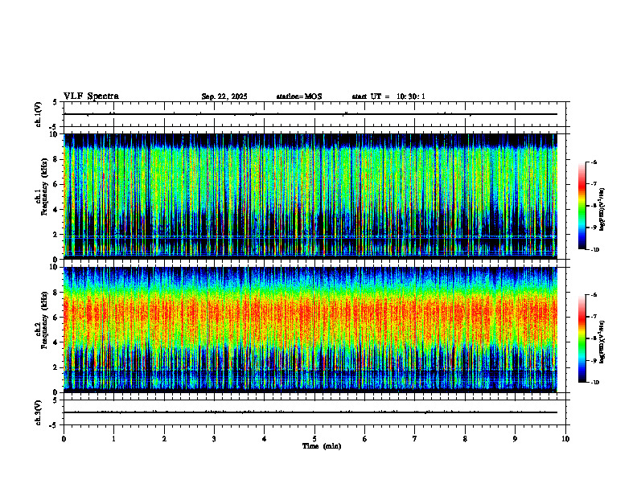Viewport: 637px width, 492px height.
Task: Click the time axis tick label "3"
Action: tap(214, 439)
